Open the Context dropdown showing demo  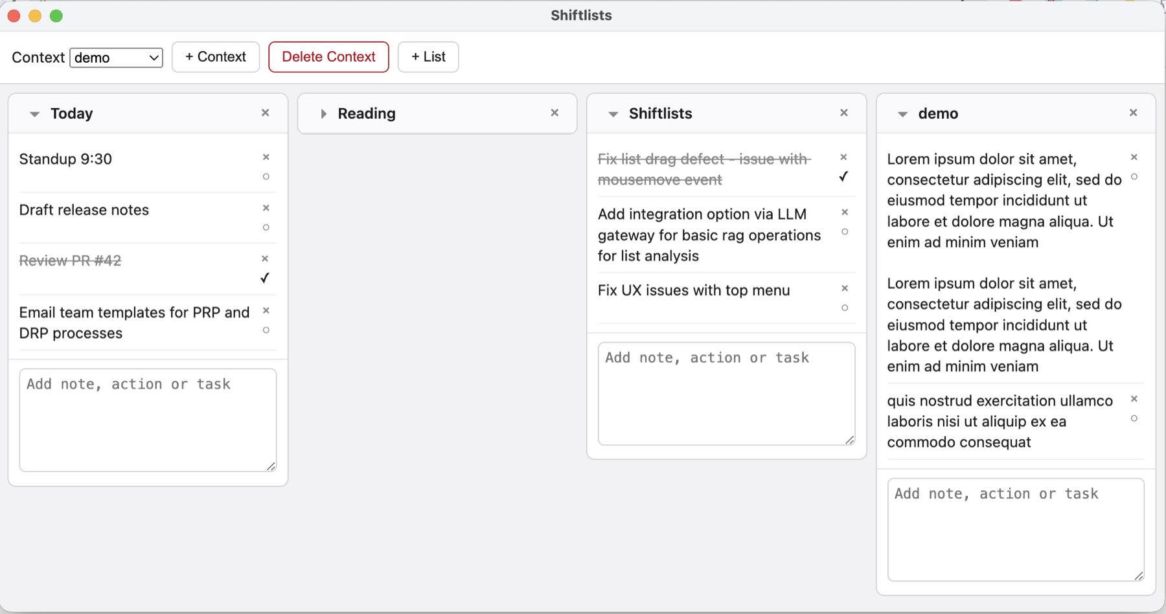[x=116, y=58]
